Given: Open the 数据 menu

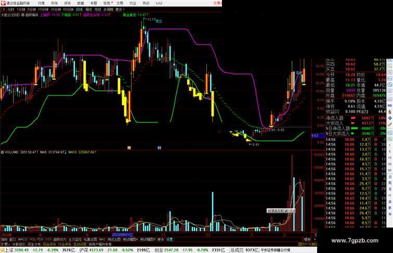Looking at the screenshot, I should [81, 3].
